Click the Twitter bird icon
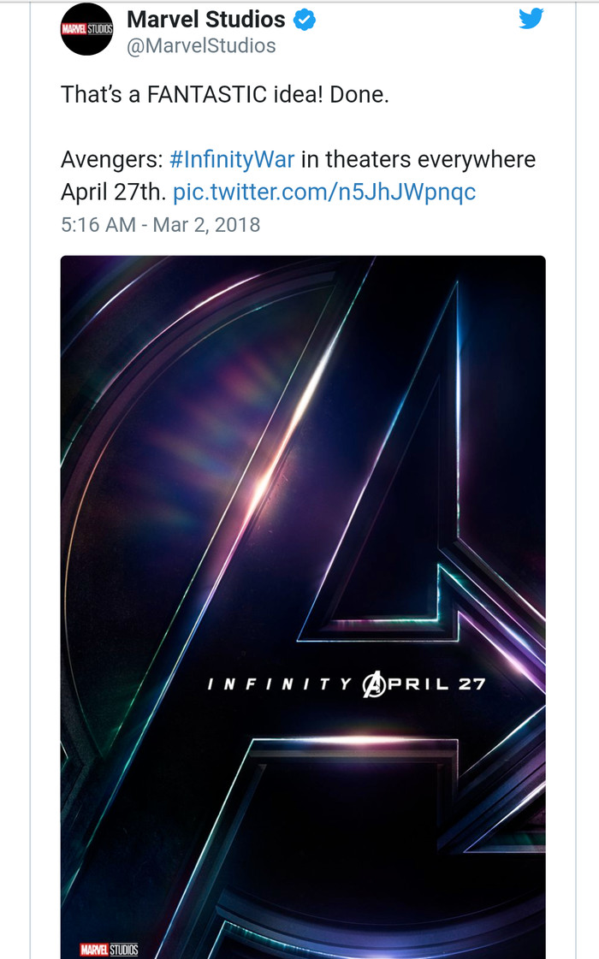Image resolution: width=599 pixels, height=959 pixels. click(x=531, y=19)
